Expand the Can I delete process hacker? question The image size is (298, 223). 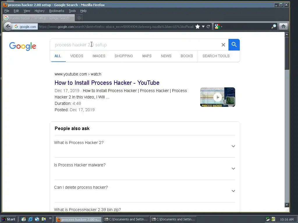(145, 191)
